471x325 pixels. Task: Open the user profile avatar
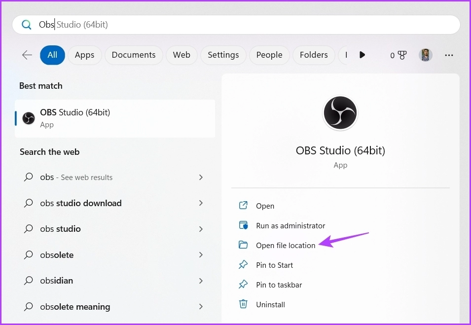point(425,55)
